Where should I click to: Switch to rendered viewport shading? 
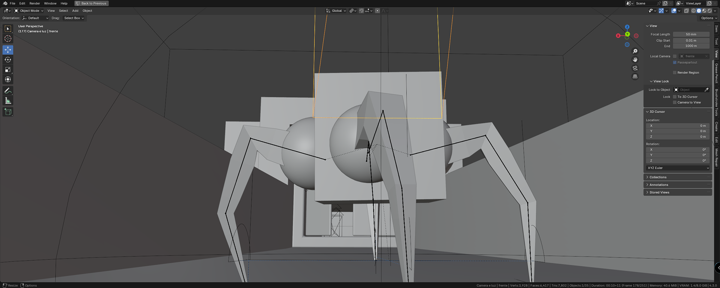[x=709, y=11]
